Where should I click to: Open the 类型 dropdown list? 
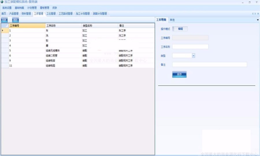point(194,55)
